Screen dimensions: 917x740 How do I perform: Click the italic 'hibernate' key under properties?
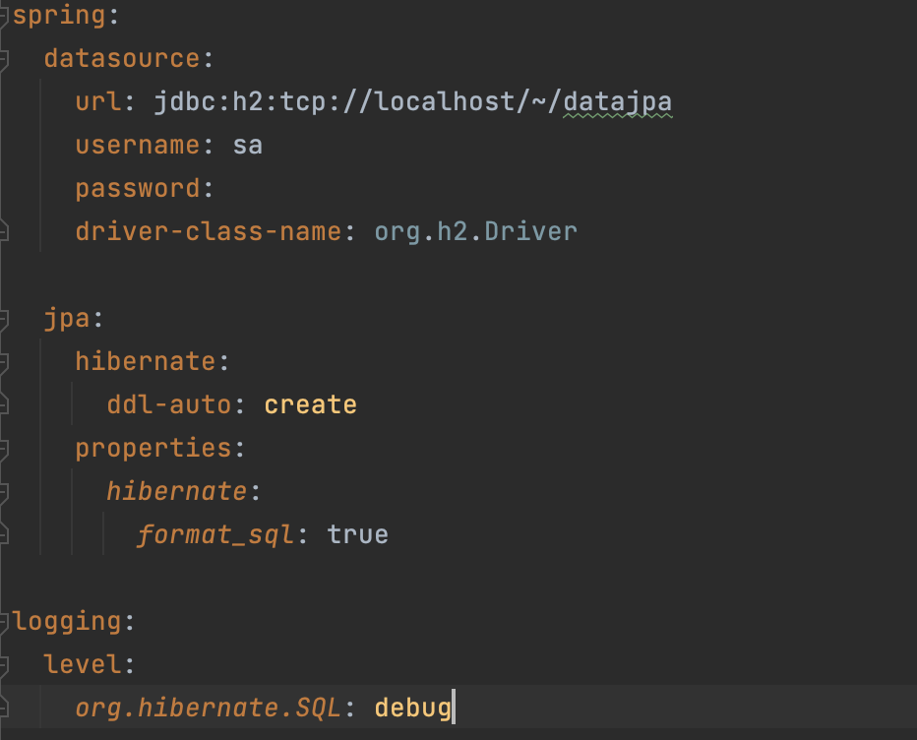[177, 491]
